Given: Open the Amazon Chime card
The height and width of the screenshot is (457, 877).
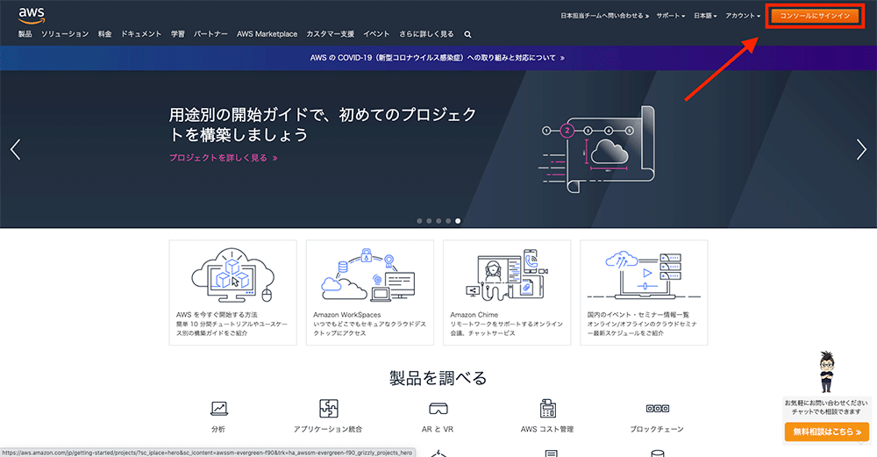Looking at the screenshot, I should pos(507,293).
